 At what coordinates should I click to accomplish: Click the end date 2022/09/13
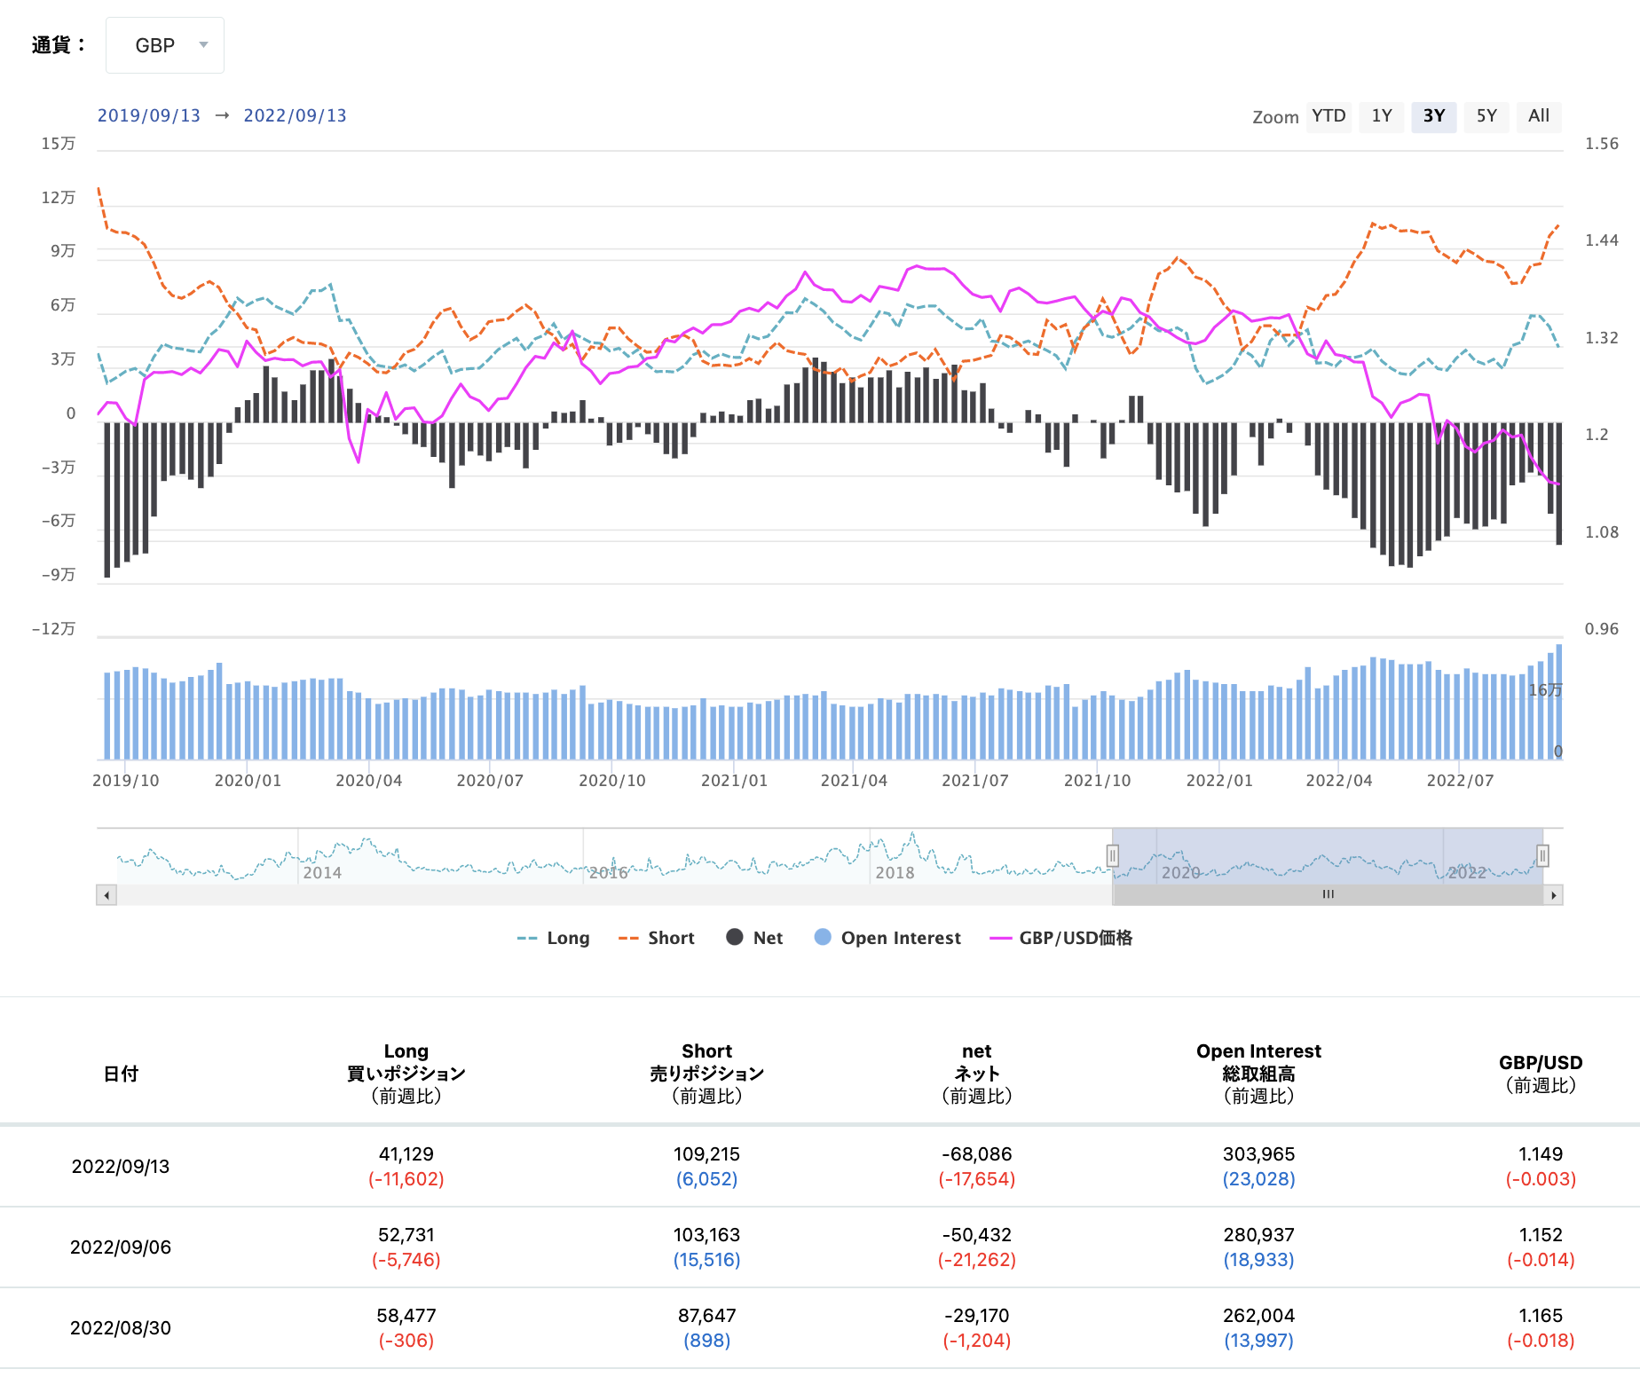click(296, 116)
